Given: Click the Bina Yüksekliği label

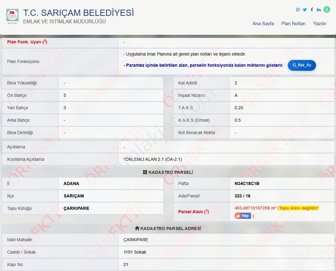Looking at the screenshot, I should [x=22, y=83].
